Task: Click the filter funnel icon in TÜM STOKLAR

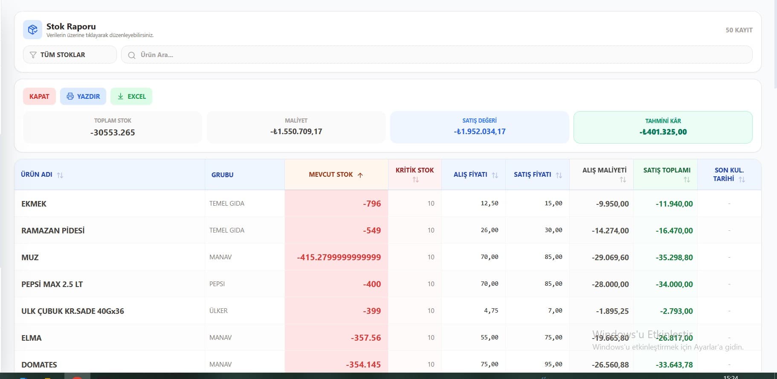Action: (33, 55)
